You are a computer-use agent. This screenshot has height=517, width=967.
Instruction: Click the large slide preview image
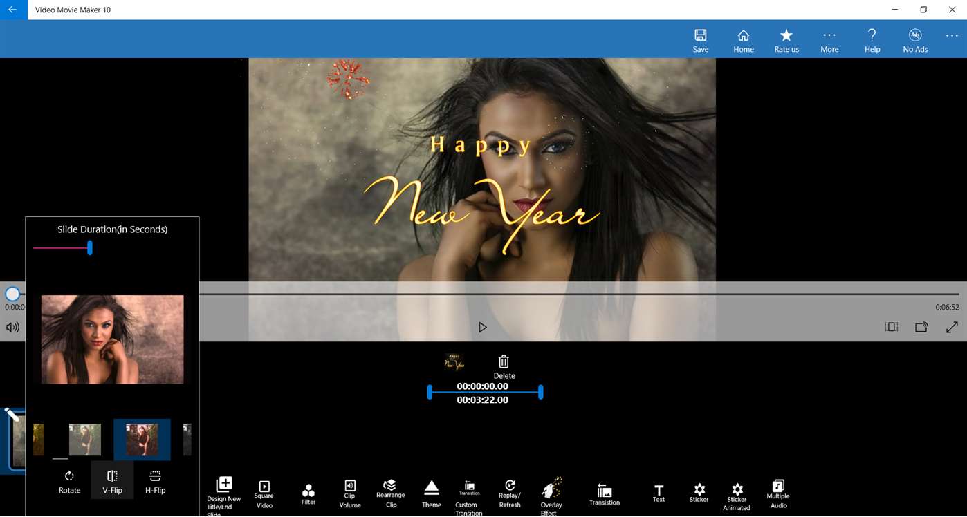[x=113, y=339]
